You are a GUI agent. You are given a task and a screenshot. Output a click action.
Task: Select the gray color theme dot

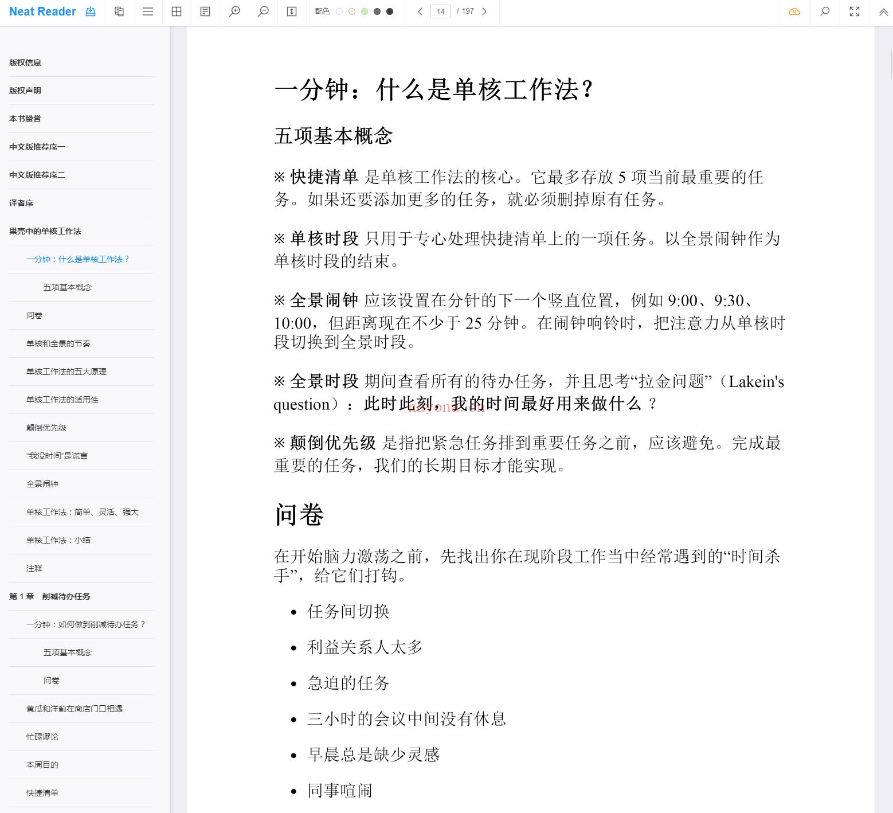point(377,11)
